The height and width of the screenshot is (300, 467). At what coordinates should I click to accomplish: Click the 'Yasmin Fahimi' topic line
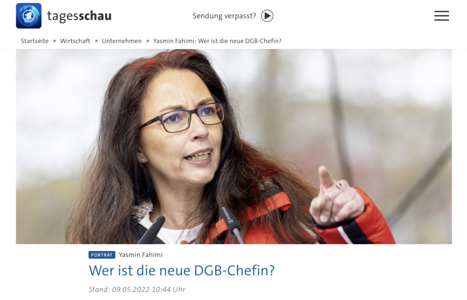pyautogui.click(x=140, y=255)
